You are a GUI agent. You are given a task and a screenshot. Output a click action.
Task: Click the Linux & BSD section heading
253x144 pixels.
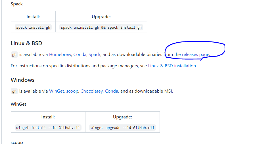(26, 43)
